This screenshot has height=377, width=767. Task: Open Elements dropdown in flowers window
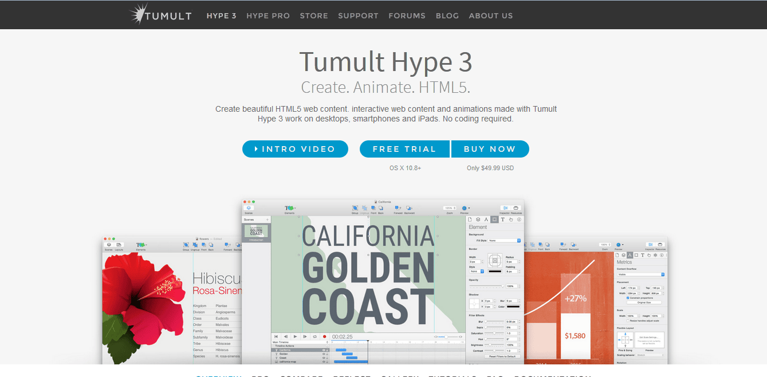click(x=141, y=245)
